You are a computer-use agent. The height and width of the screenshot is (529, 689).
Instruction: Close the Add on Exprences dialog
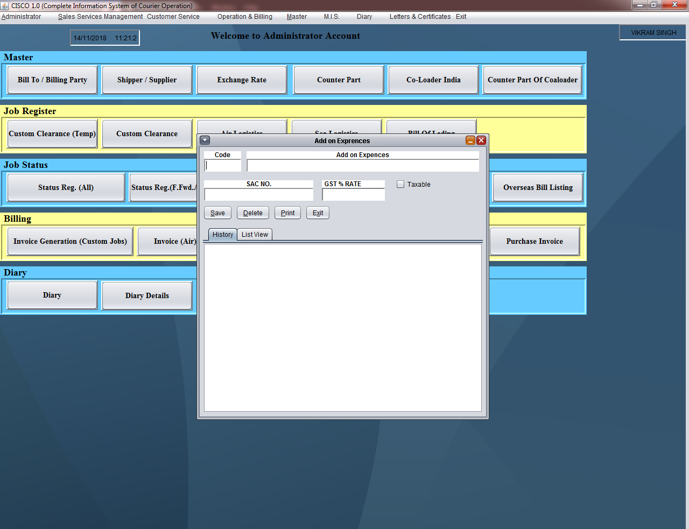[481, 140]
